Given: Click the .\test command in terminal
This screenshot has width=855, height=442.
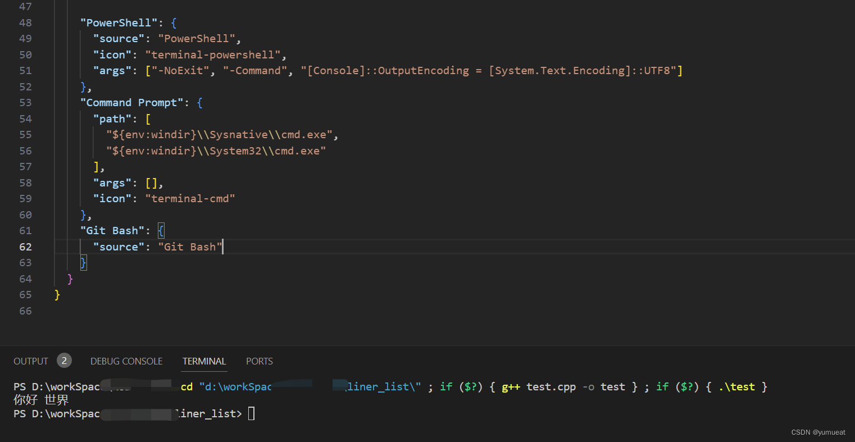Looking at the screenshot, I should 736,387.
